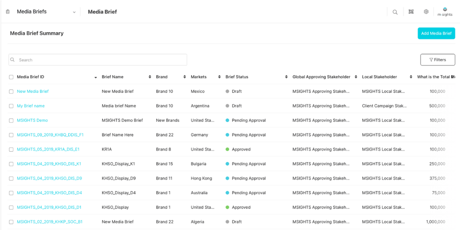Expand the Media Briefs dropdown chevron
The height and width of the screenshot is (230, 460).
tap(74, 12)
